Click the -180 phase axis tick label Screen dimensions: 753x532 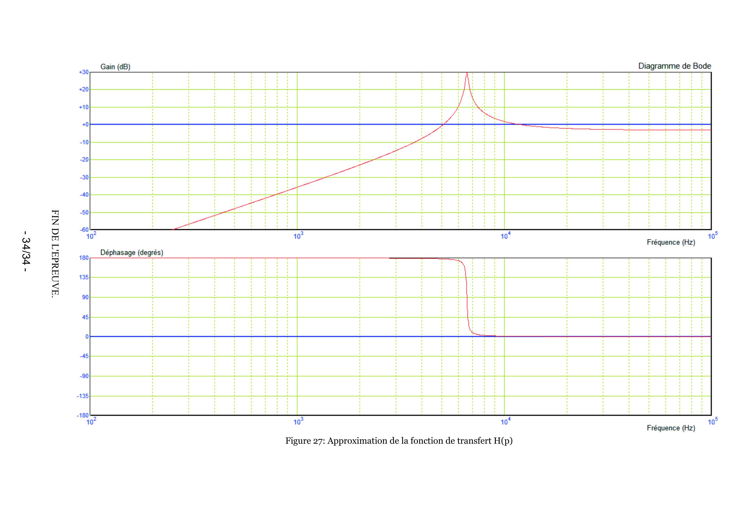pyautogui.click(x=83, y=415)
